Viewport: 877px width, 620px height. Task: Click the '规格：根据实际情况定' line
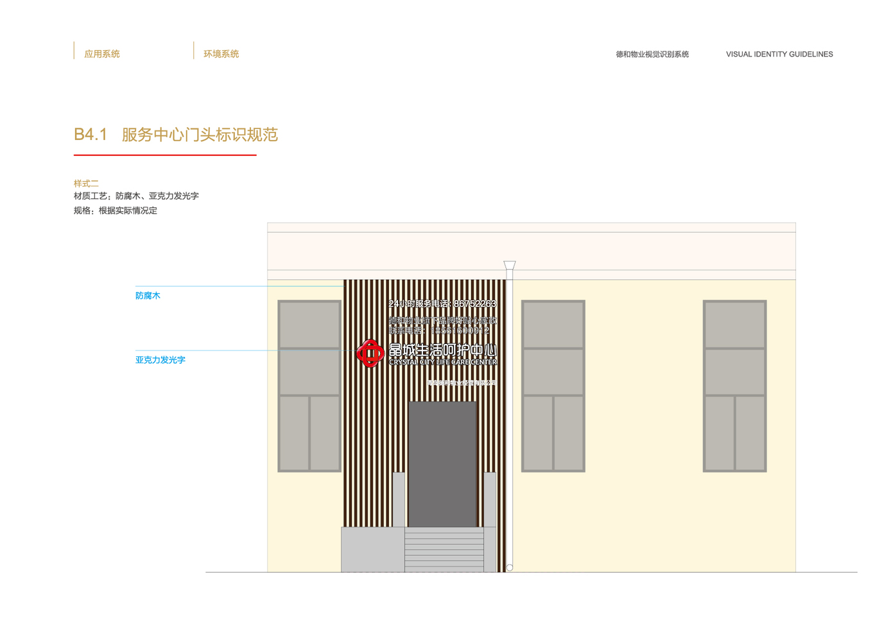116,211
